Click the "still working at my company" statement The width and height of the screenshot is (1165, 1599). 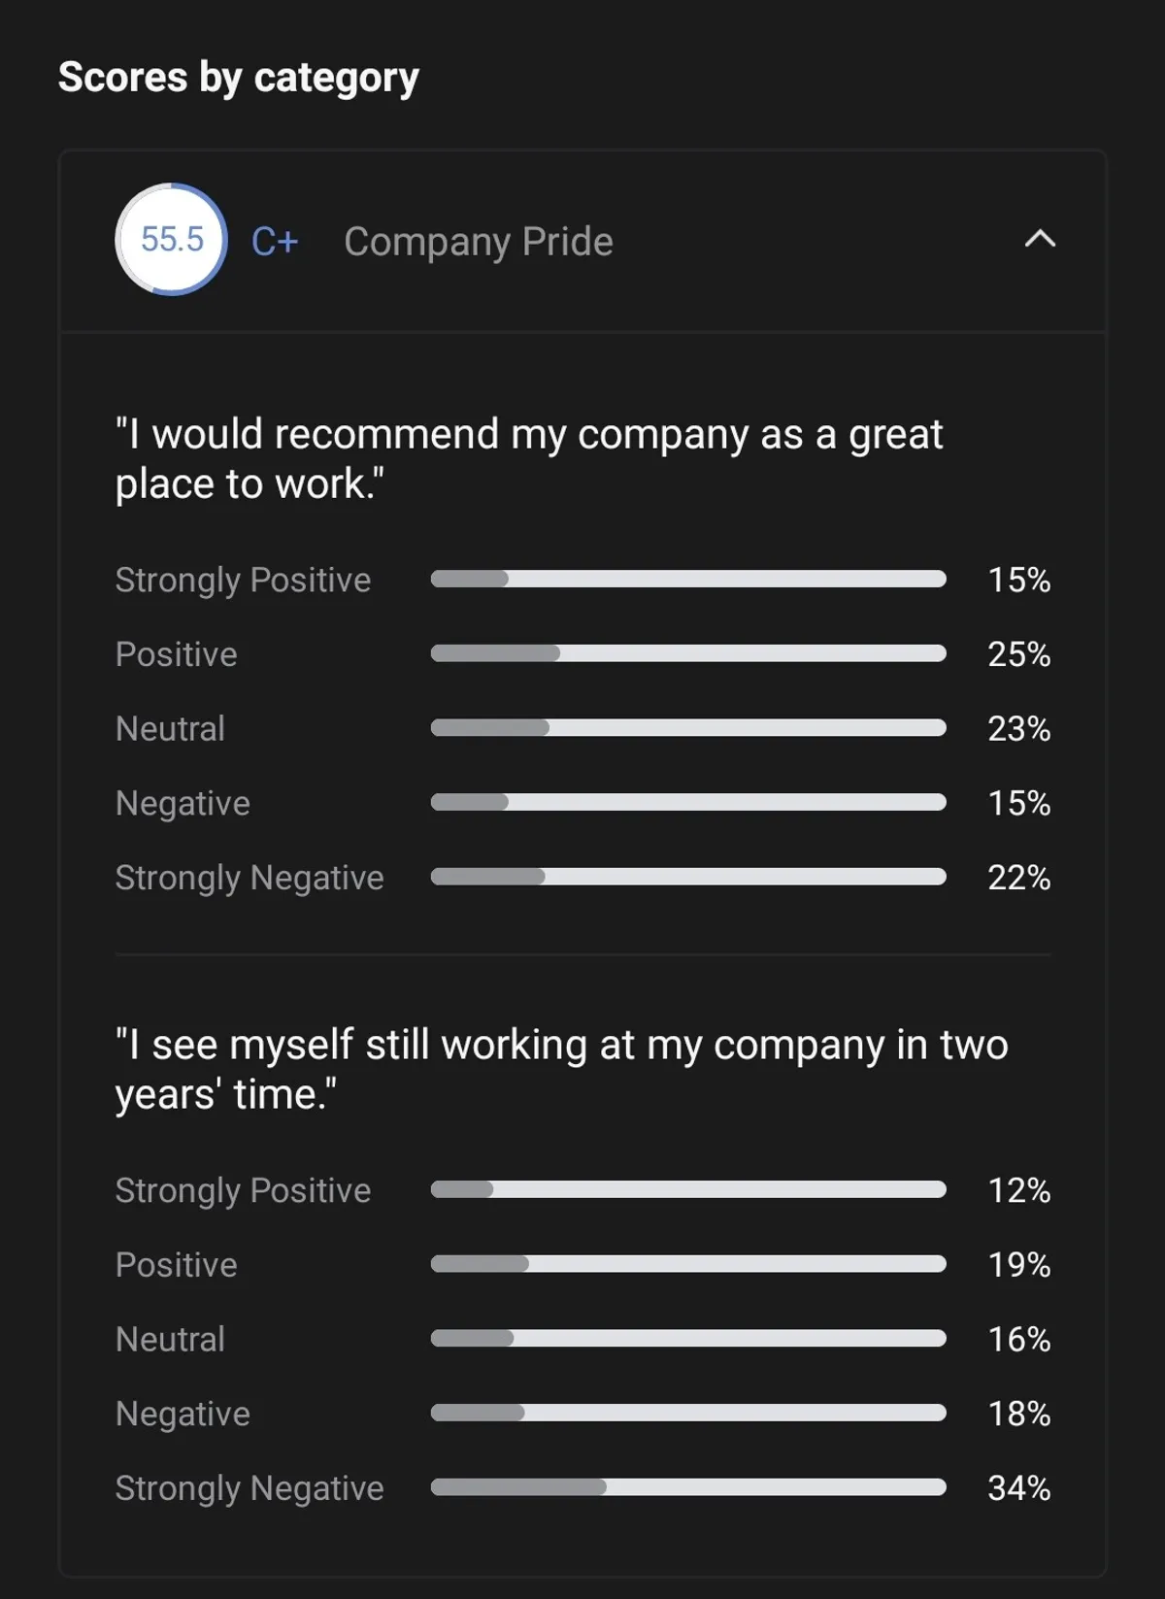click(561, 1069)
